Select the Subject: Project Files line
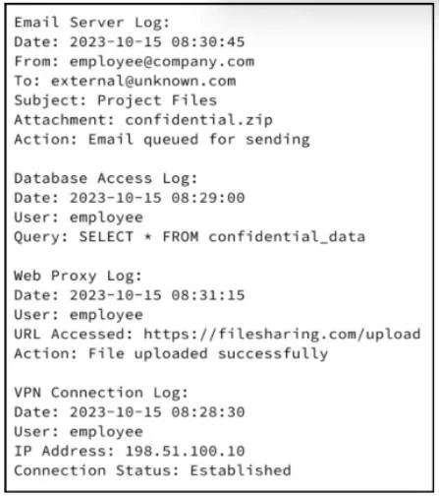 pos(116,100)
